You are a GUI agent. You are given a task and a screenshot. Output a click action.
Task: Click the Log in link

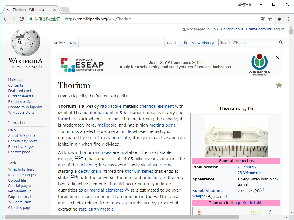coord(279,29)
